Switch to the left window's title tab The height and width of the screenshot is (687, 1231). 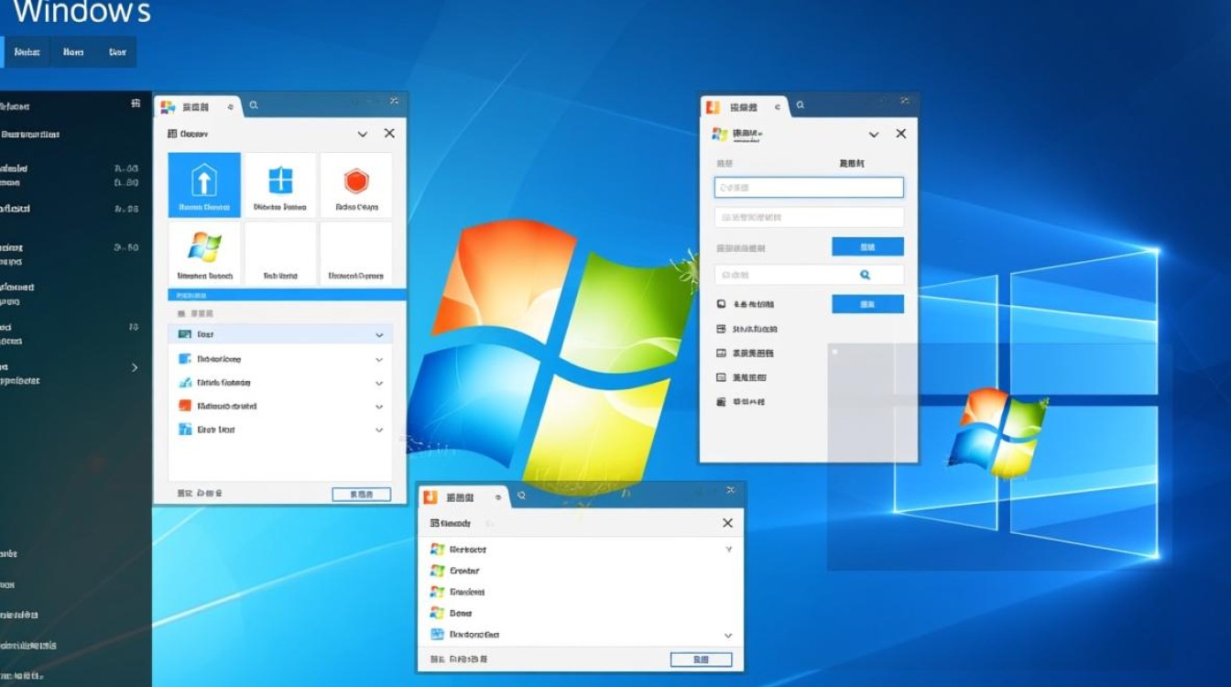(x=196, y=105)
